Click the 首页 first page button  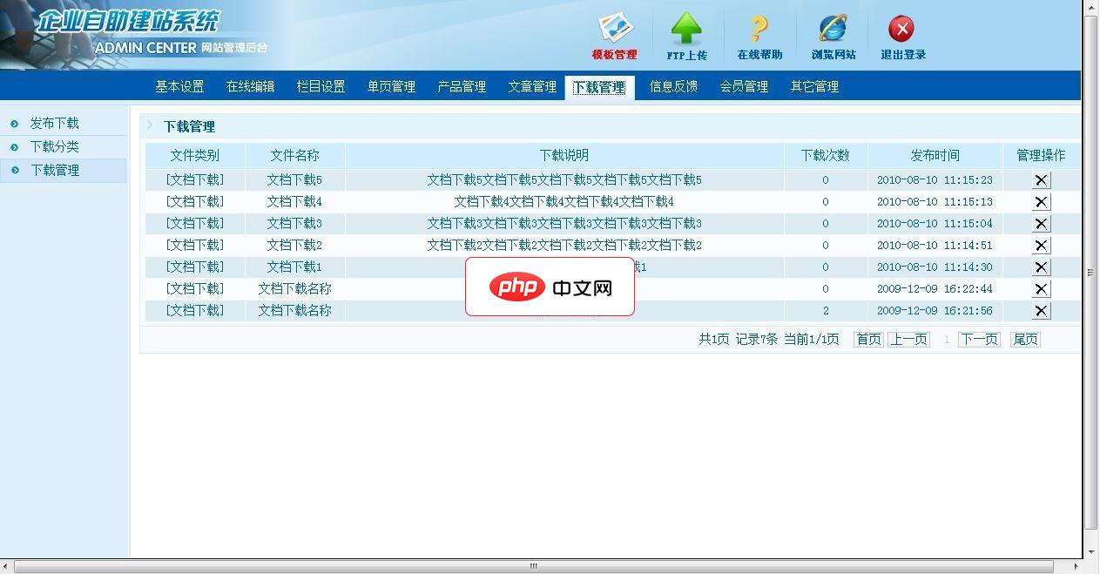click(868, 340)
